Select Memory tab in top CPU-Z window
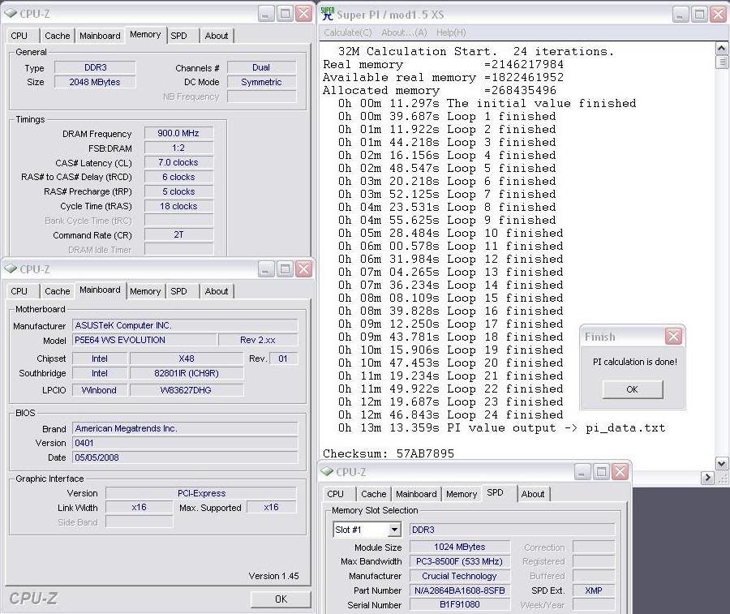 pyautogui.click(x=145, y=34)
